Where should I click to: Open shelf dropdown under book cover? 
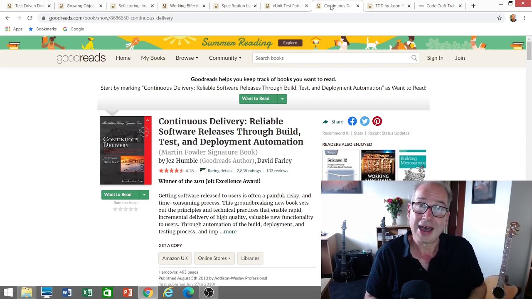(x=144, y=195)
